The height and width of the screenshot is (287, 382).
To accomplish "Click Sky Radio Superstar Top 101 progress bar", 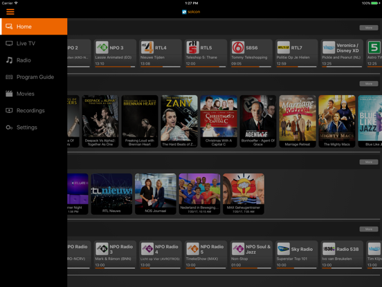I will [x=296, y=268].
